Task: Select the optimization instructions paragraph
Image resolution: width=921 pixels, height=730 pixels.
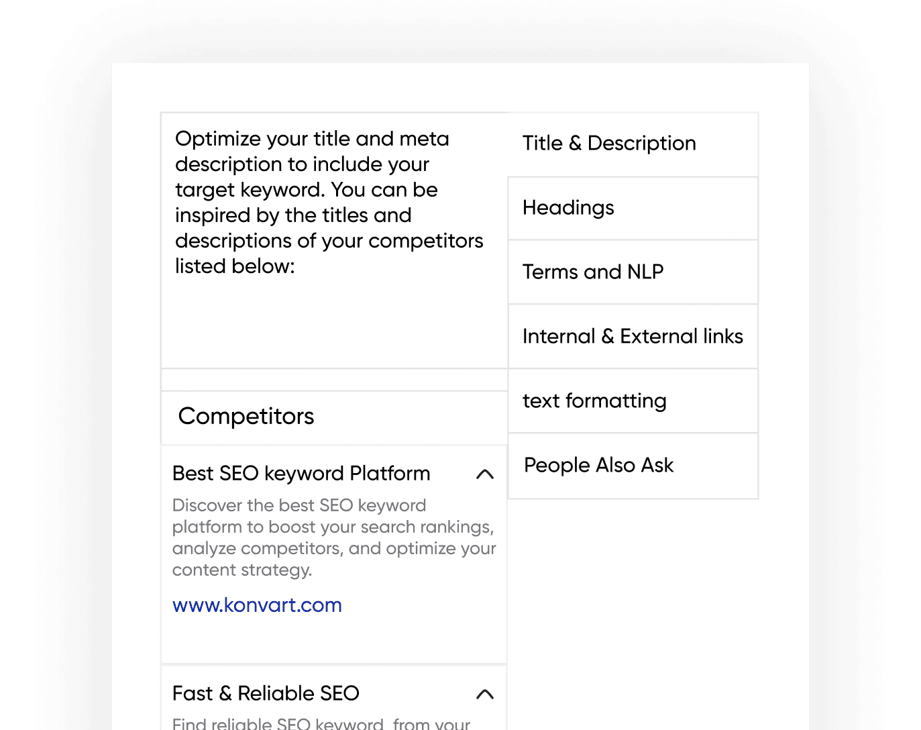Action: (329, 201)
